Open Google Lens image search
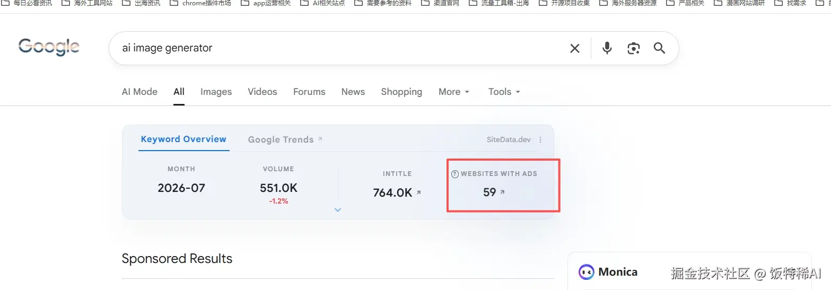The height and width of the screenshot is (290, 831). point(633,48)
